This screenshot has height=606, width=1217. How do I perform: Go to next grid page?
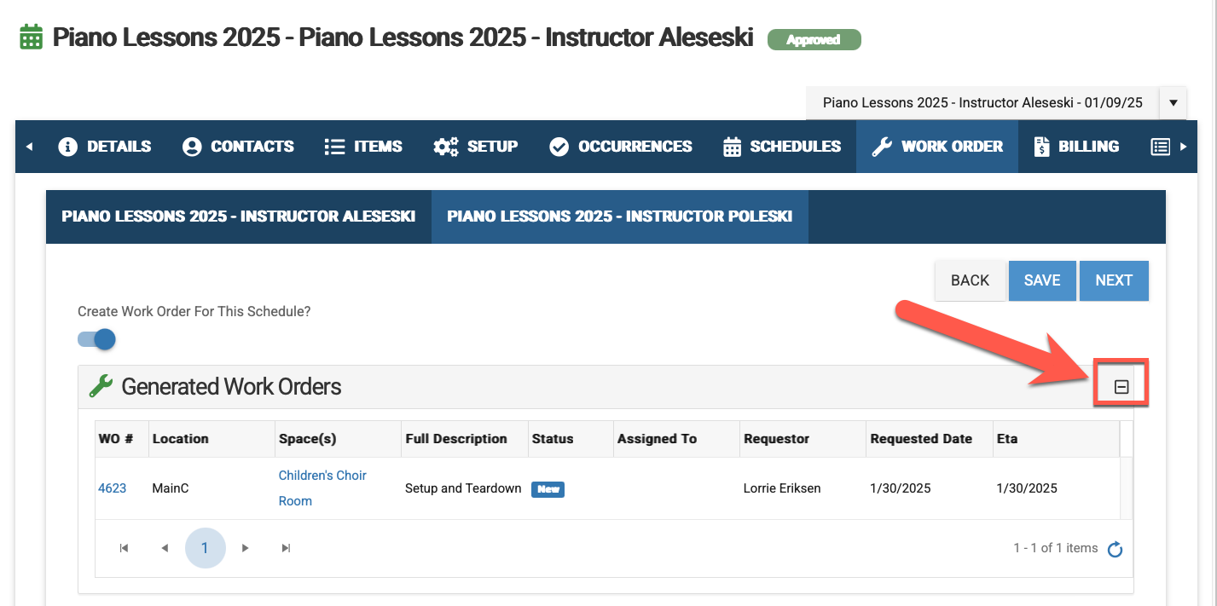[246, 548]
